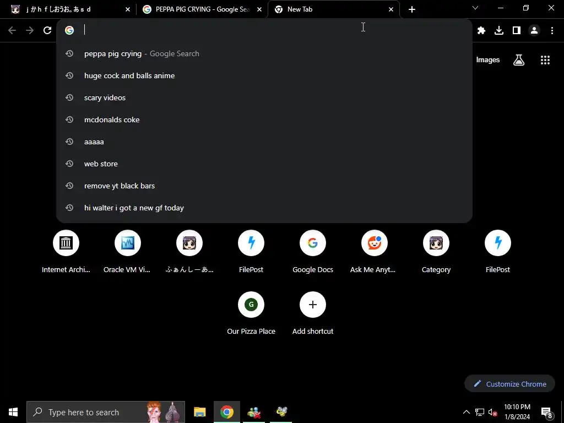
Task: Click the Windows 'Type here to search' box
Action: point(106,412)
